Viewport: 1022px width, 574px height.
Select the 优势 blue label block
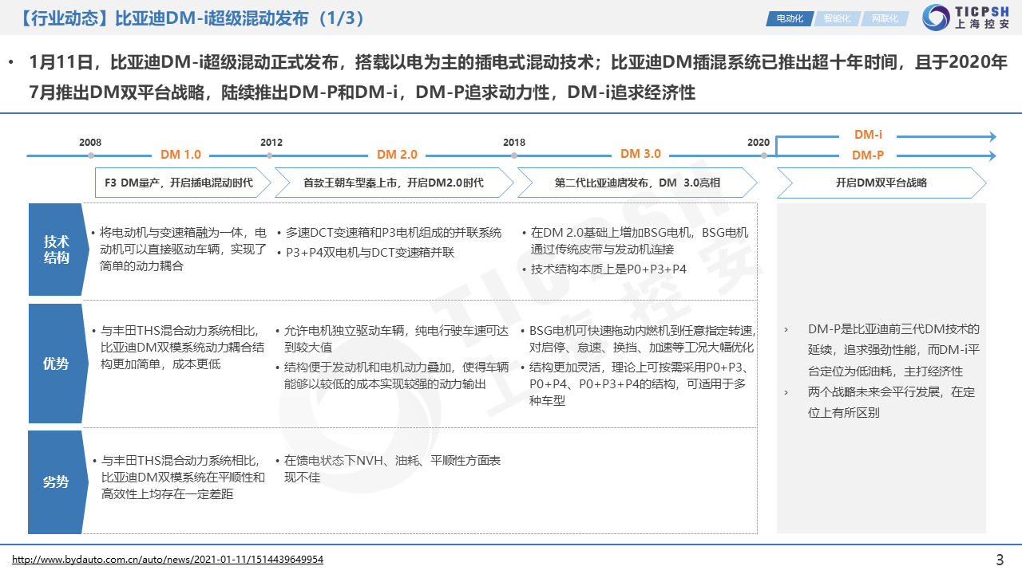coord(56,364)
